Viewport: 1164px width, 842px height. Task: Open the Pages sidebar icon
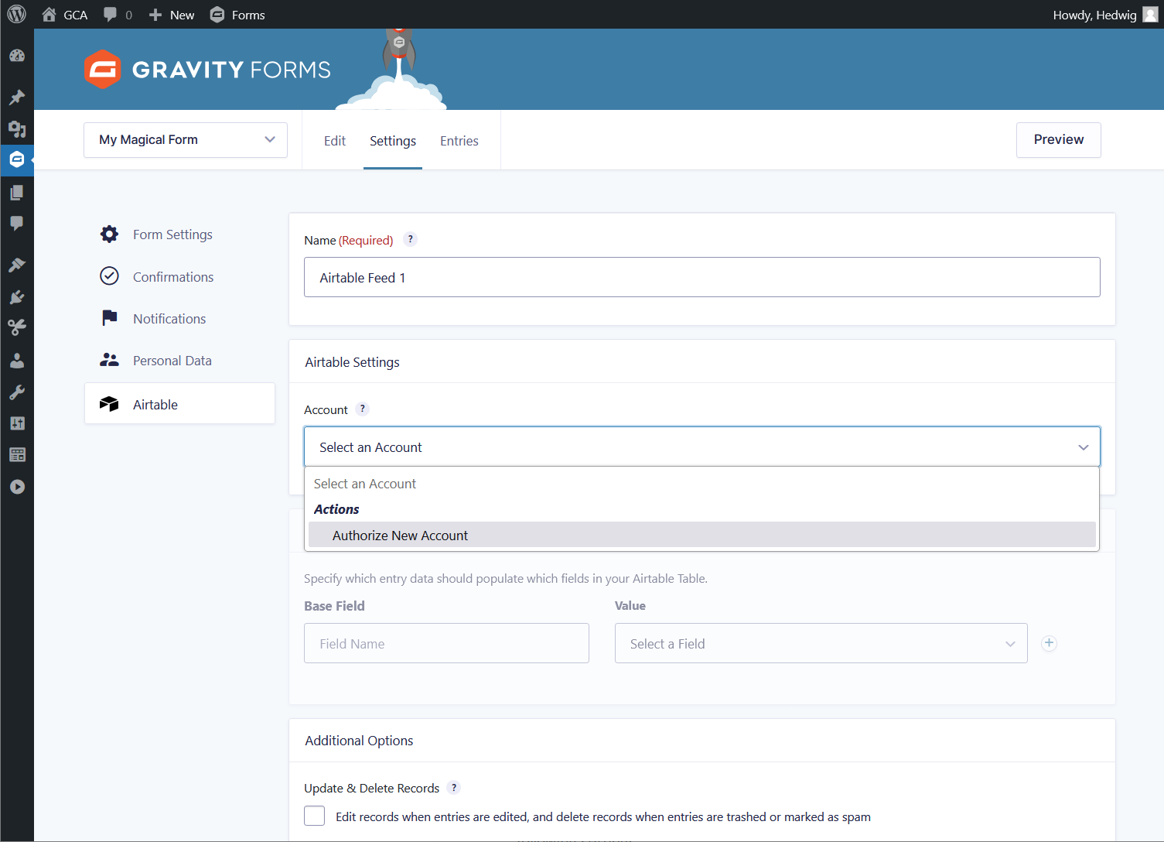tap(17, 192)
